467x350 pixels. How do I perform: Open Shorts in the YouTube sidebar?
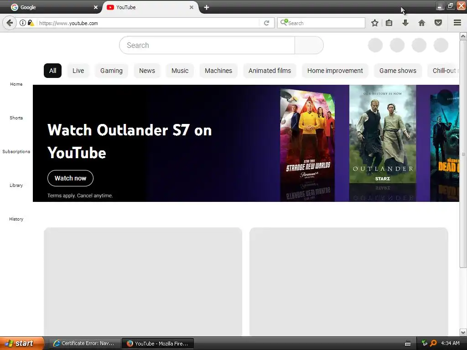(x=16, y=118)
